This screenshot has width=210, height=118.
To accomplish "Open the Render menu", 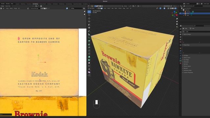I will [x=3, y=4].
